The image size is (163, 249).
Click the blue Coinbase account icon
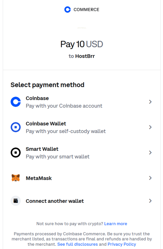(16, 102)
